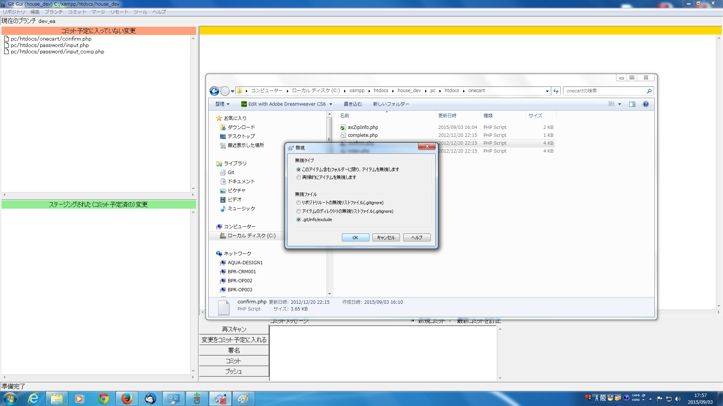
Task: Select repository root .gitignore radio option
Action: coord(299,203)
